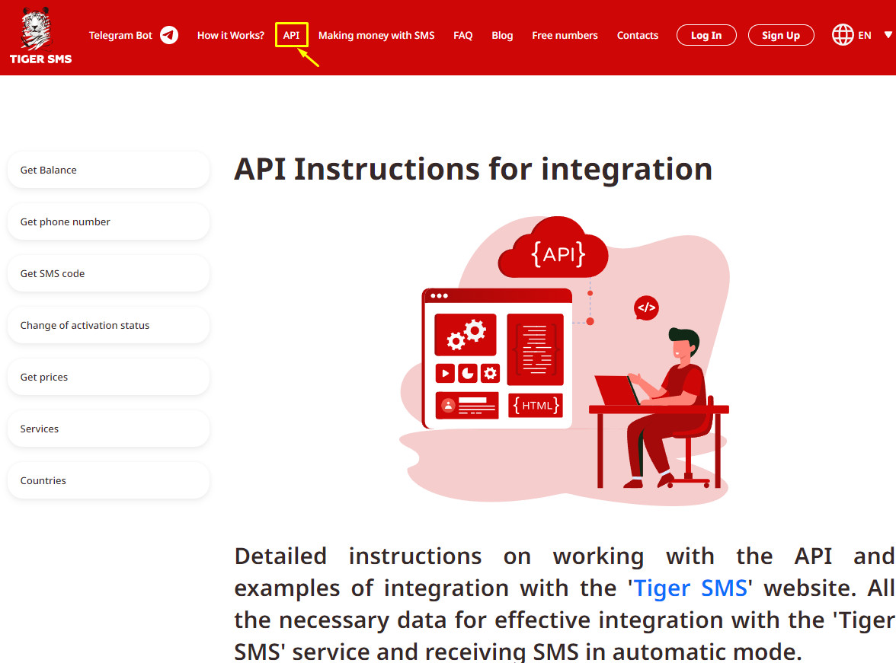Follow the 'Tiger SMS' blue link
The image size is (896, 663).
690,588
